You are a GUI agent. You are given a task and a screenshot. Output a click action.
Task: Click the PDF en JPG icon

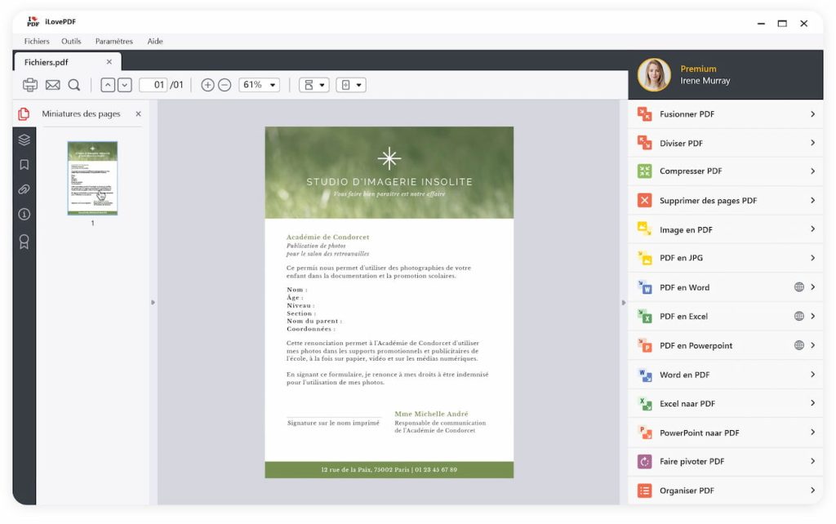645,258
